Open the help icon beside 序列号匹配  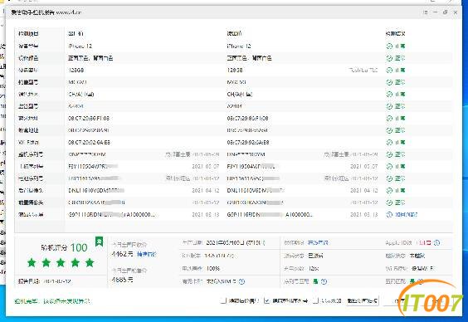point(324,281)
